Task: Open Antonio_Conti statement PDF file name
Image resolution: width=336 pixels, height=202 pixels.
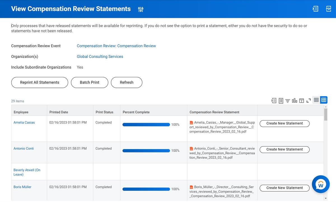Action: pyautogui.click(x=222, y=153)
